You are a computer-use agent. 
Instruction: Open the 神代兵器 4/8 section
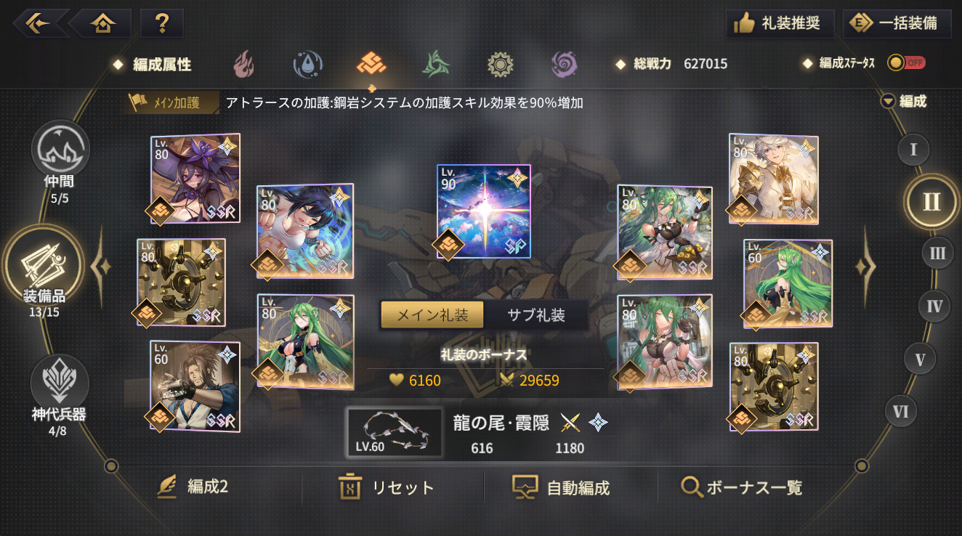pos(60,397)
